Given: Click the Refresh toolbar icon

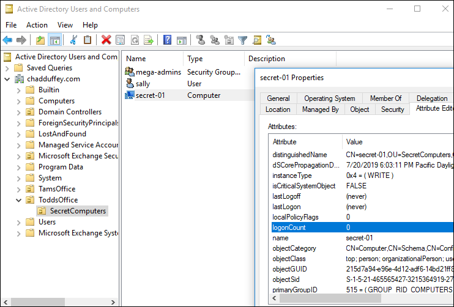Looking at the screenshot, I should [135, 40].
